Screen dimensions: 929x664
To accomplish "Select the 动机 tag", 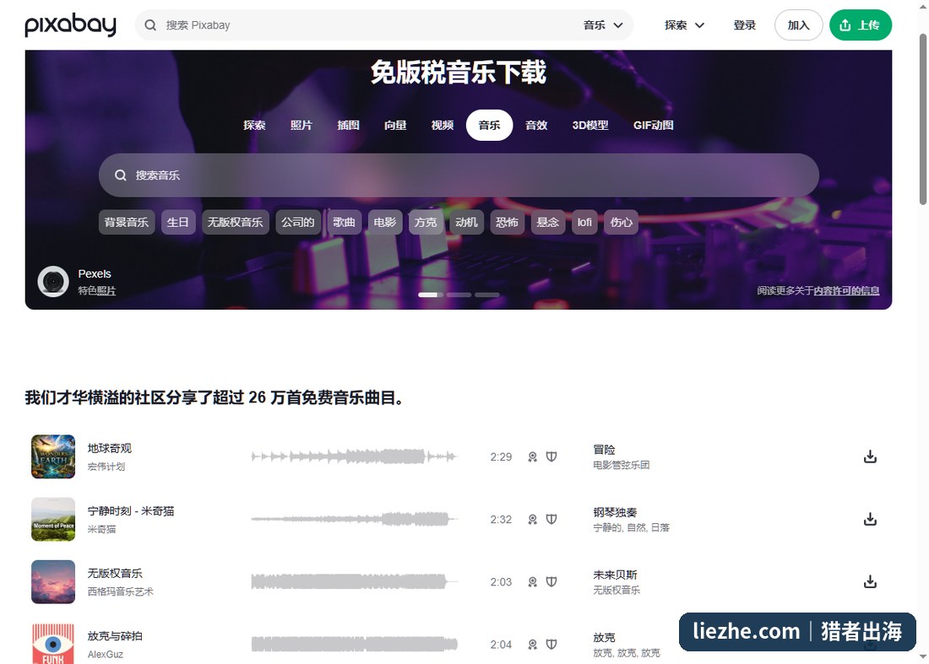I will (x=466, y=222).
